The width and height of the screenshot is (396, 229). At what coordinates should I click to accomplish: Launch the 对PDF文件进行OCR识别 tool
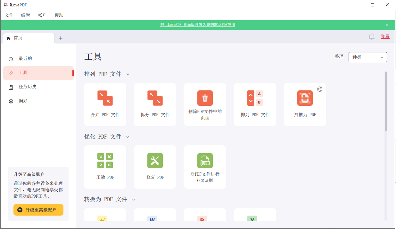pos(205,167)
